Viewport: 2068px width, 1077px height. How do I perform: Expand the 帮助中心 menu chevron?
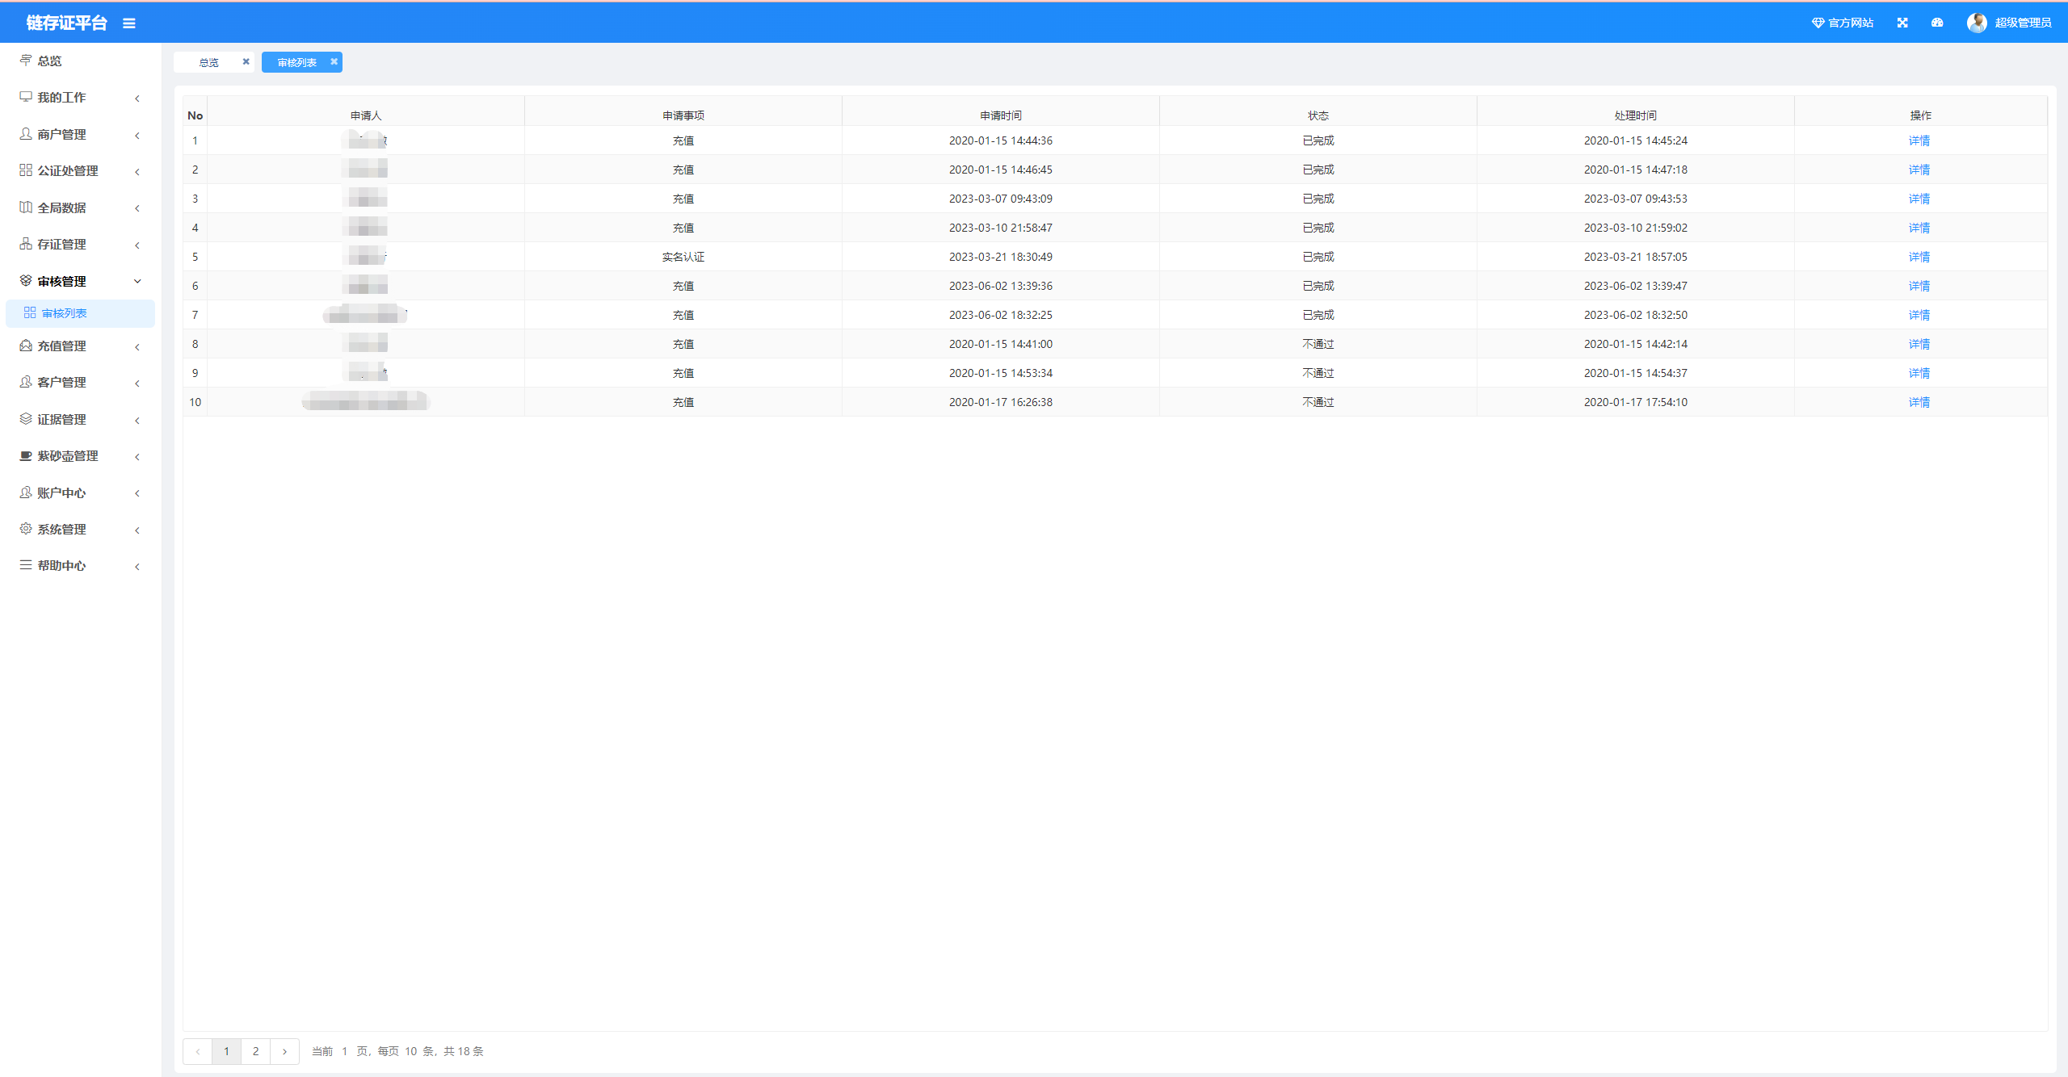[137, 567]
